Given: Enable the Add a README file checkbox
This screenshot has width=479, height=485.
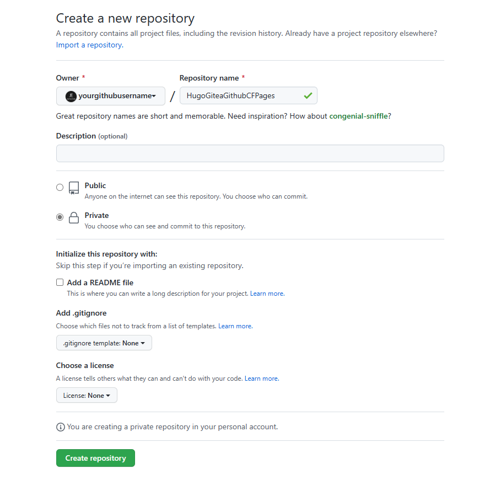Looking at the screenshot, I should (x=60, y=283).
